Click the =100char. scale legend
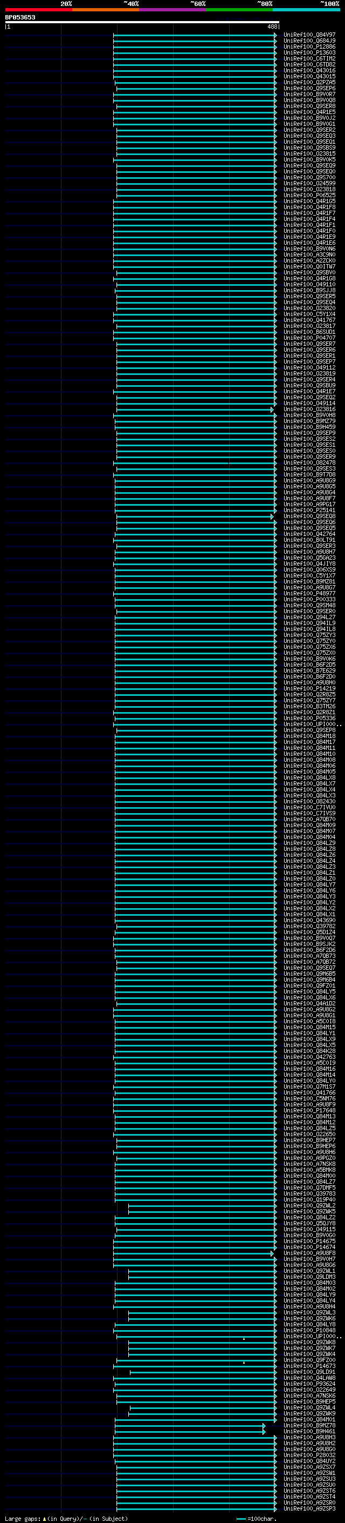Image resolution: width=345 pixels, height=1523 pixels. click(257, 1518)
